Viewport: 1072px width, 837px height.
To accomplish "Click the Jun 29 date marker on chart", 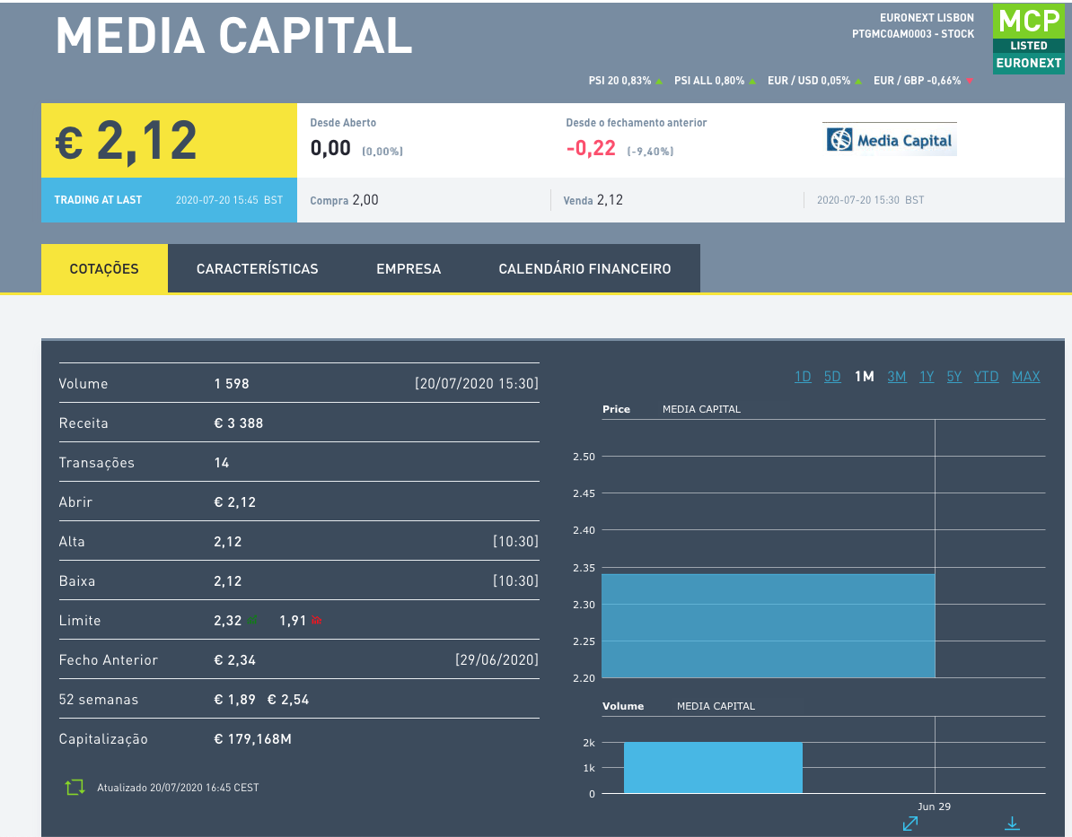I will click(x=934, y=806).
